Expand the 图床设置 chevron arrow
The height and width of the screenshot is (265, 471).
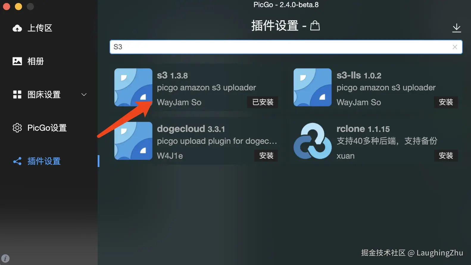84,94
